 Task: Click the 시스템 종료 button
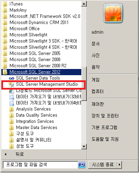[103, 165]
